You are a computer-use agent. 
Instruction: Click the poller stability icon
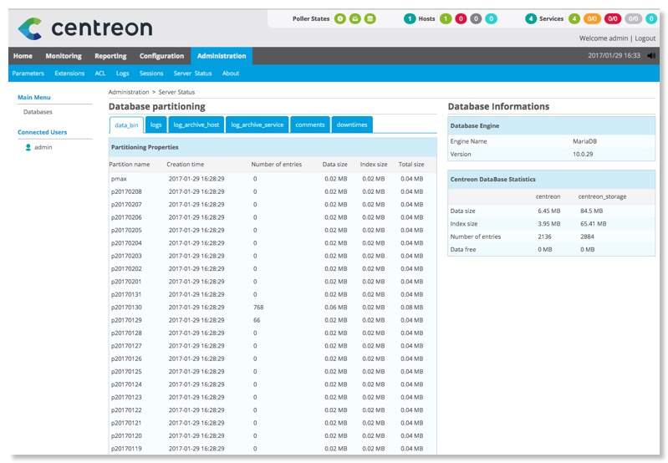pos(355,18)
